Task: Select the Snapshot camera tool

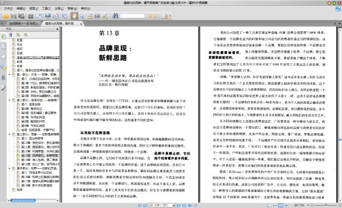Action: pyautogui.click(x=97, y=16)
